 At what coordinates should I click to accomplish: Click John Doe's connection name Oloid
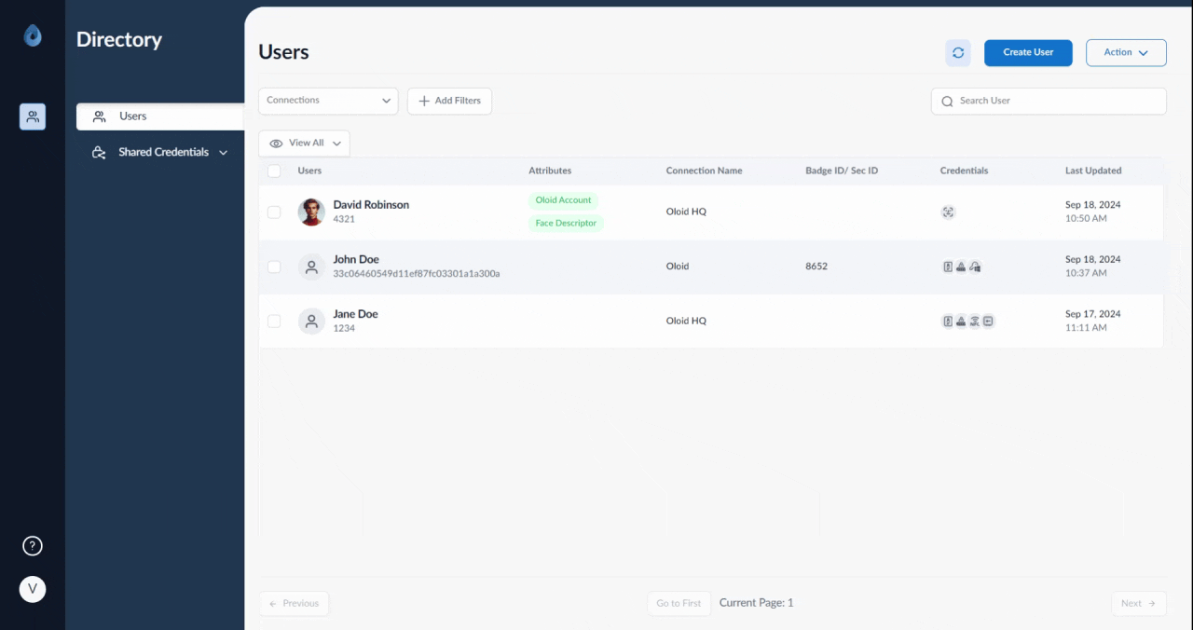(678, 267)
